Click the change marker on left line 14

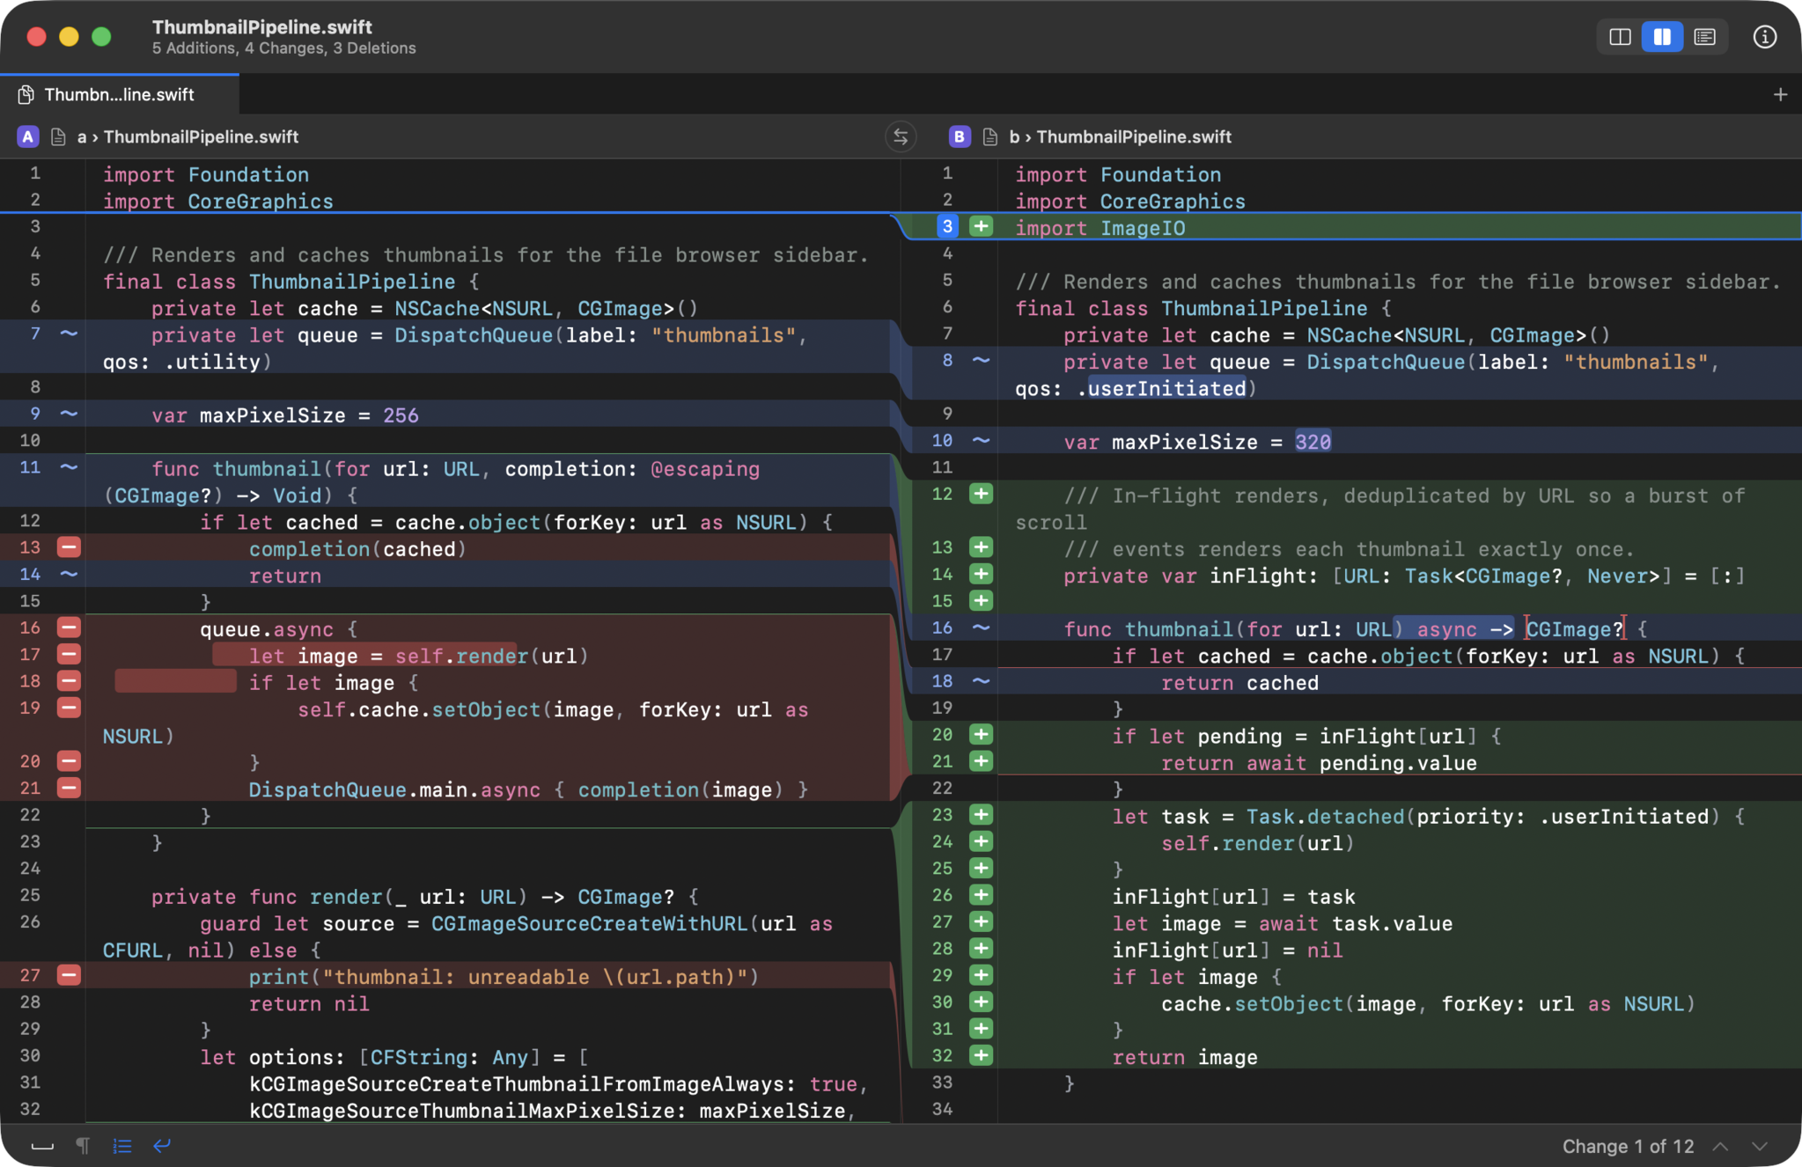pos(69,574)
